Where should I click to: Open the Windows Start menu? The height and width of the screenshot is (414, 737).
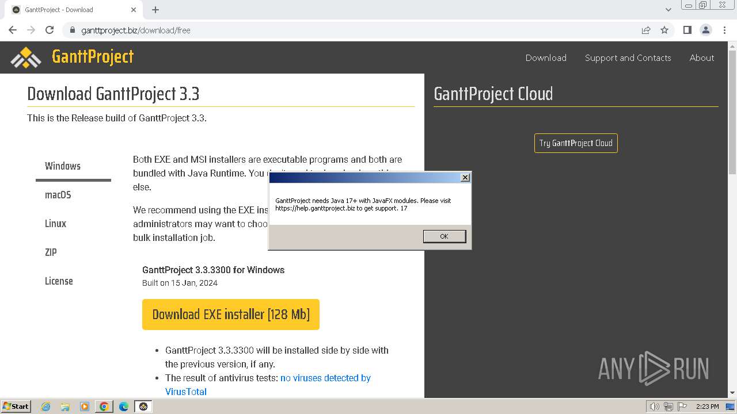point(16,407)
